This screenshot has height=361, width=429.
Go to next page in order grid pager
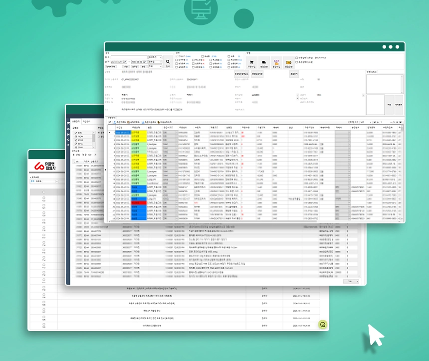(397, 122)
